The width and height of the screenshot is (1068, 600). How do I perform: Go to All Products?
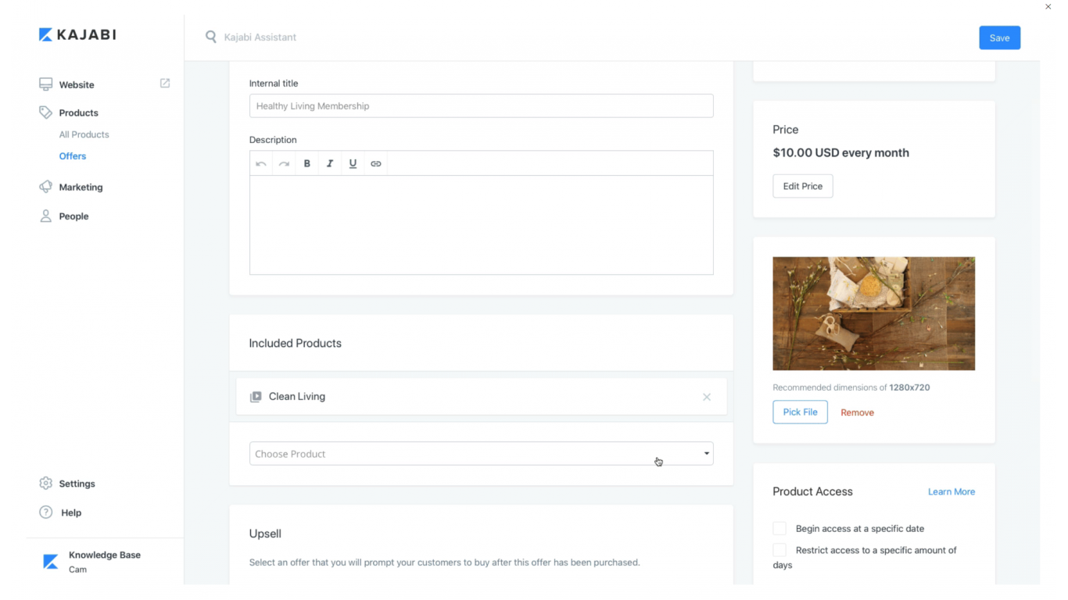[x=84, y=134]
